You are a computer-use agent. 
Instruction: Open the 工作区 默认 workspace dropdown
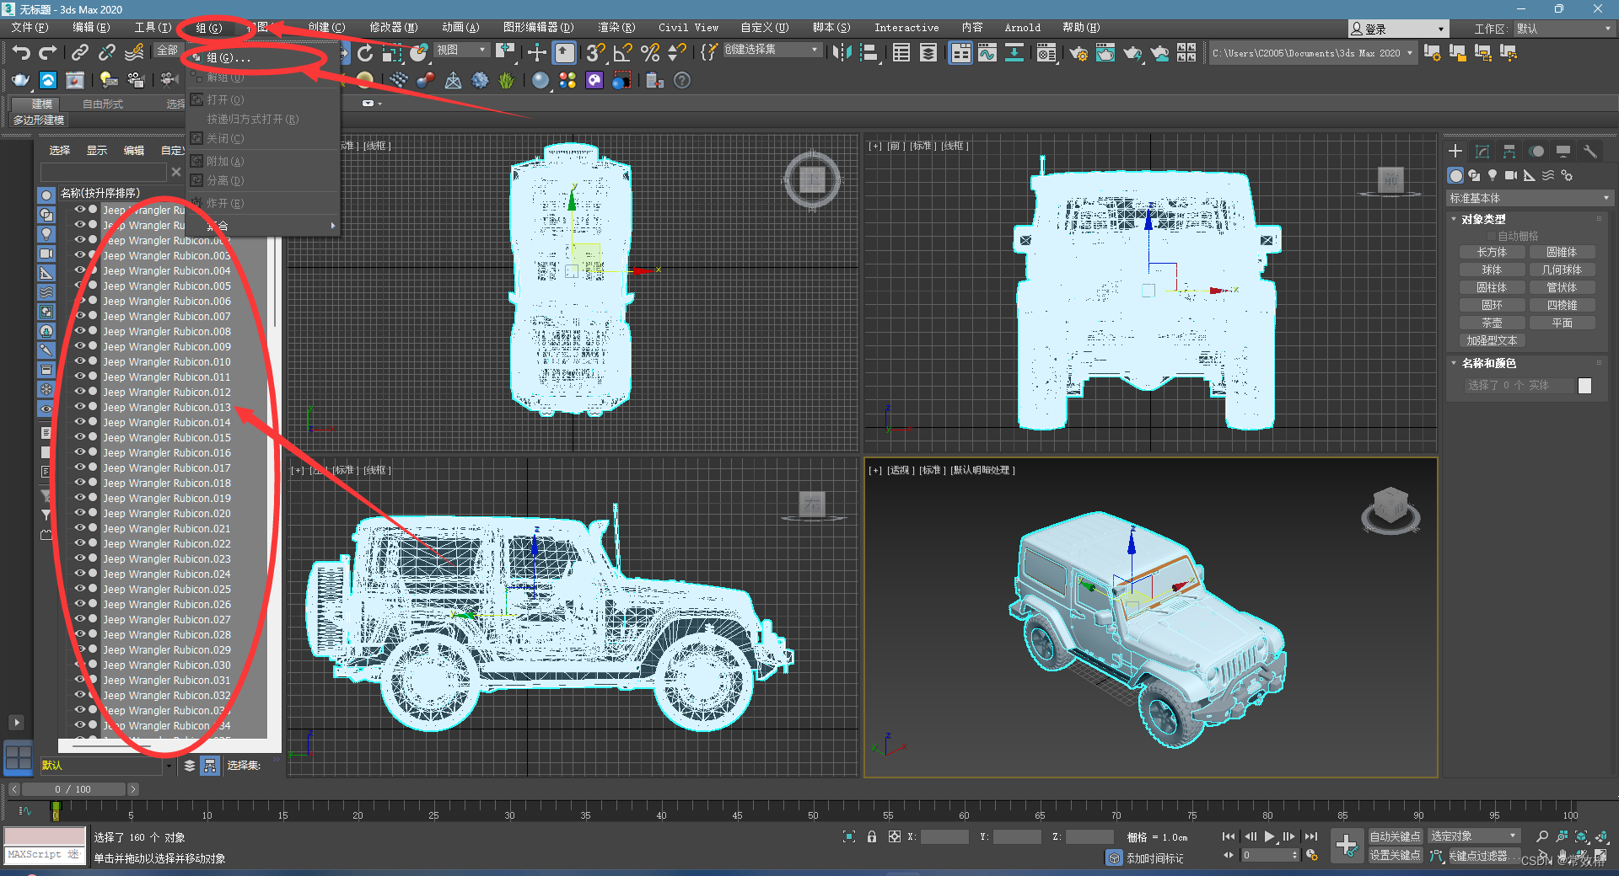pyautogui.click(x=1563, y=29)
